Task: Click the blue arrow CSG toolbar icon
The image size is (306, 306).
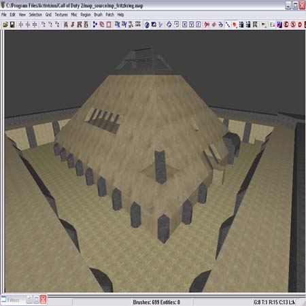Action: tap(95, 24)
